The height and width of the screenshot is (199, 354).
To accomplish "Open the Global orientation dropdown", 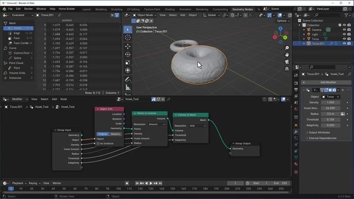I will pos(211,15).
